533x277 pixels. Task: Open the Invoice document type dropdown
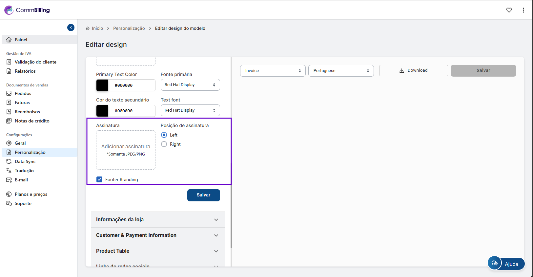(273, 71)
